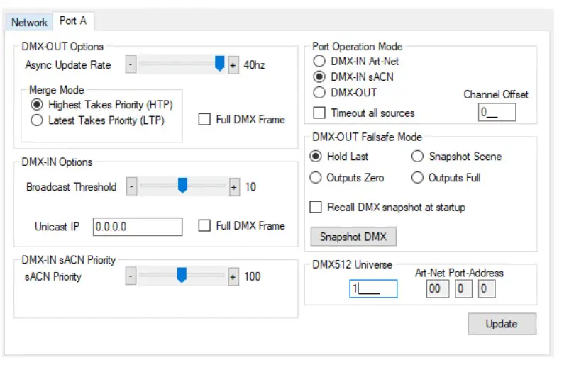Select the Port A tab
569x367 pixels.
(73, 21)
